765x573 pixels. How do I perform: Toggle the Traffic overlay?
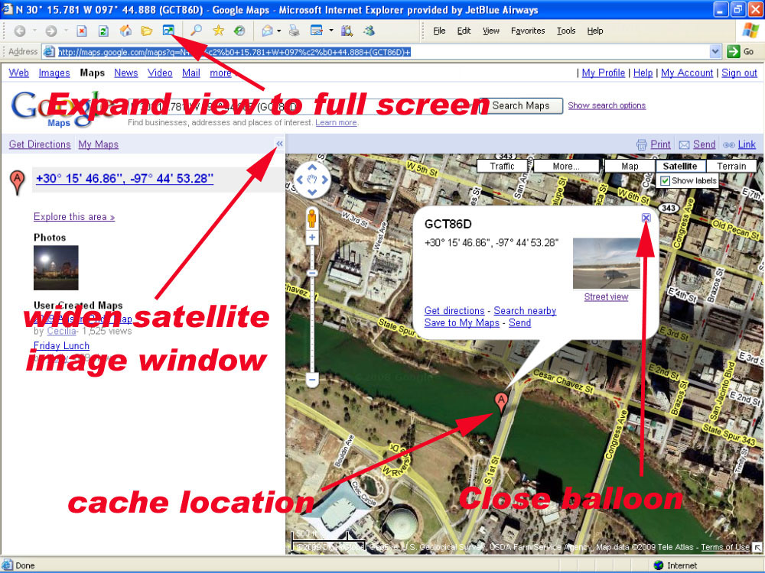[502, 166]
